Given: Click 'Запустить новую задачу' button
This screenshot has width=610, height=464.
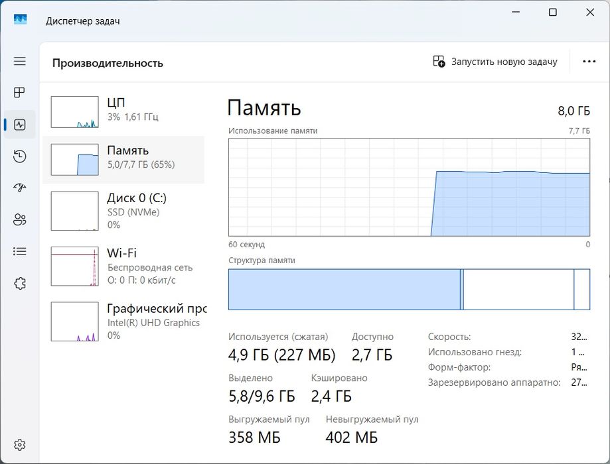Looking at the screenshot, I should (495, 62).
